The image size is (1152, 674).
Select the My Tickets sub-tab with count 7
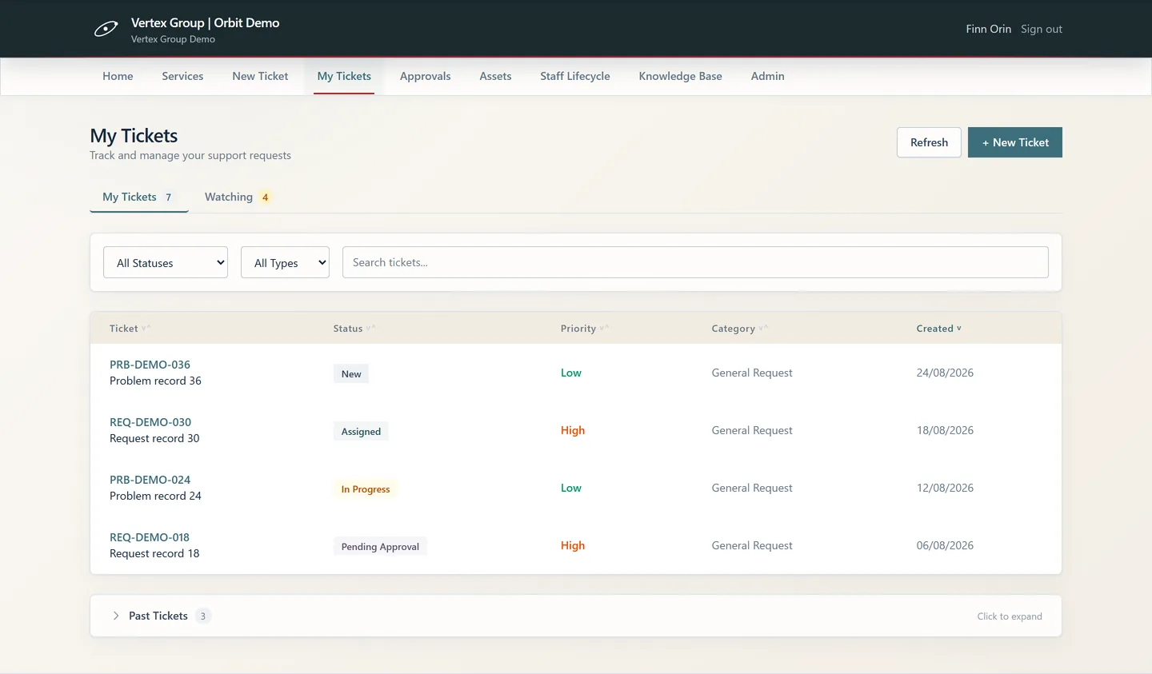tap(139, 197)
